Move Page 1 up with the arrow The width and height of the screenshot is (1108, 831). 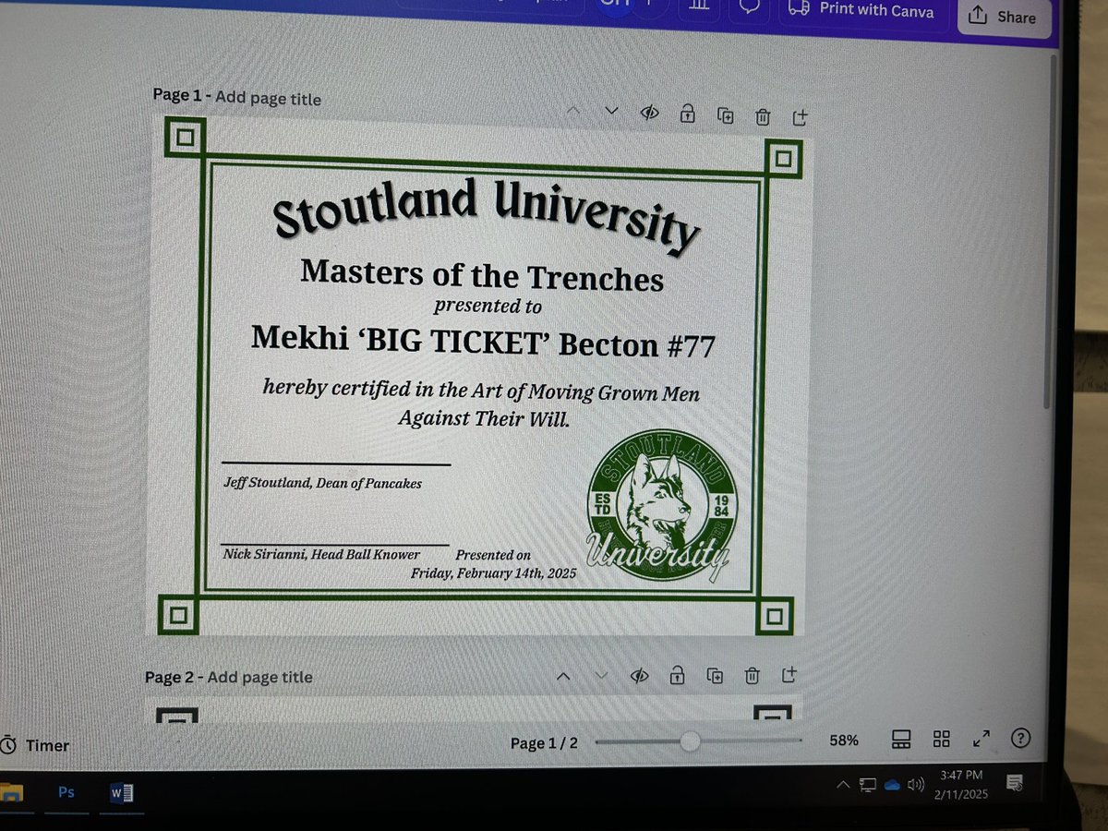(573, 111)
